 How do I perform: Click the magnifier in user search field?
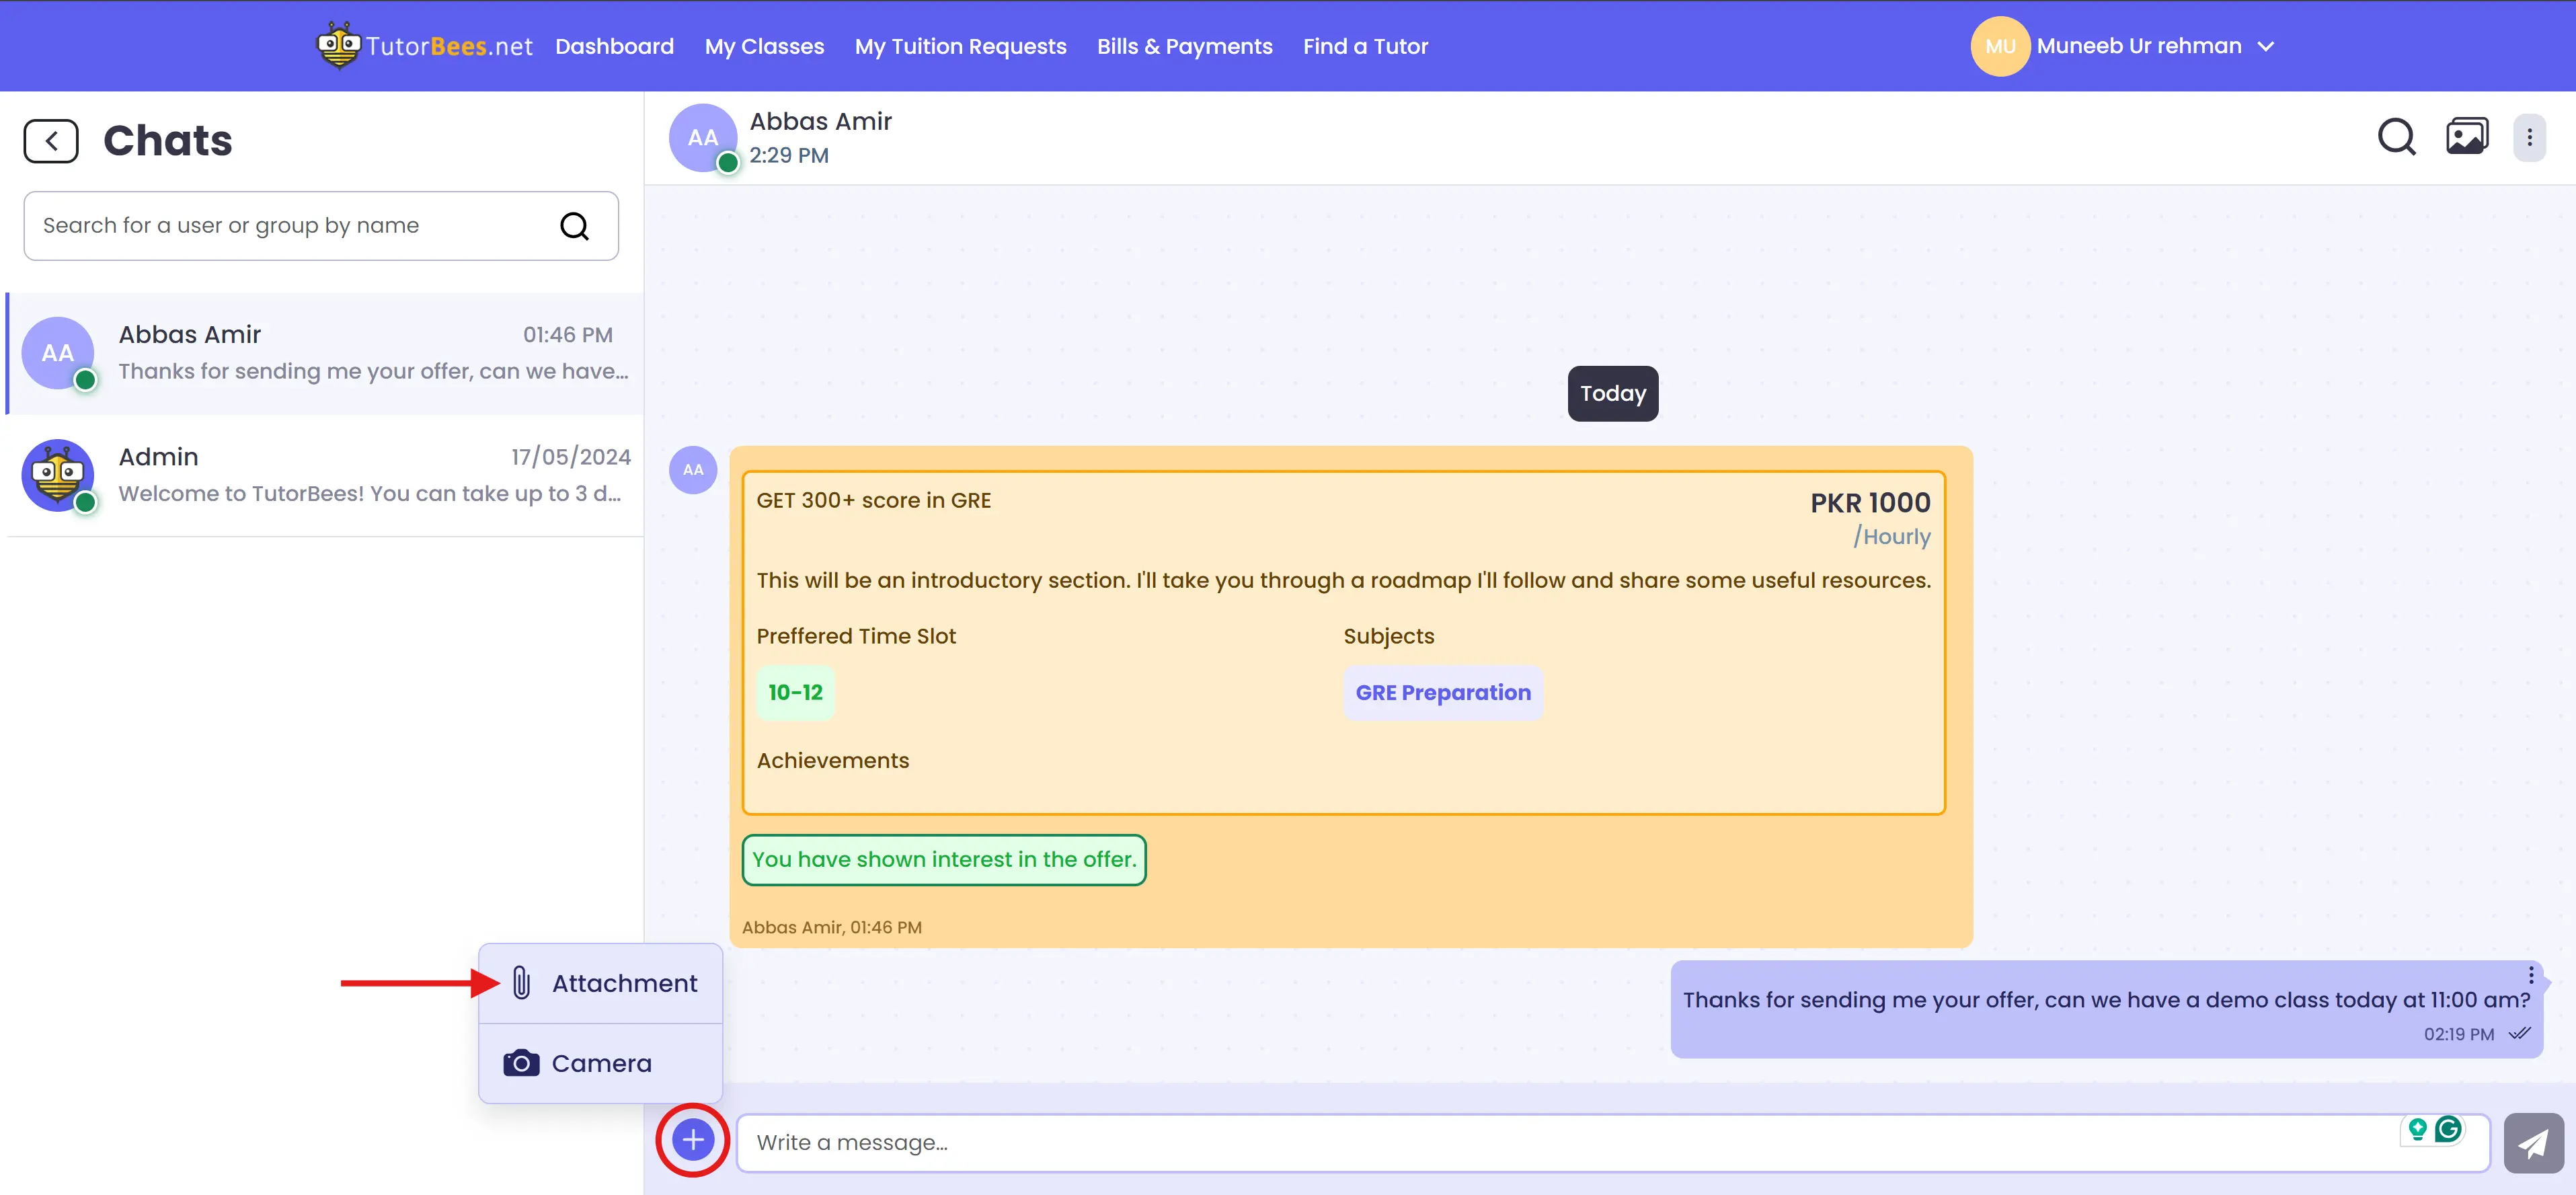pyautogui.click(x=574, y=226)
